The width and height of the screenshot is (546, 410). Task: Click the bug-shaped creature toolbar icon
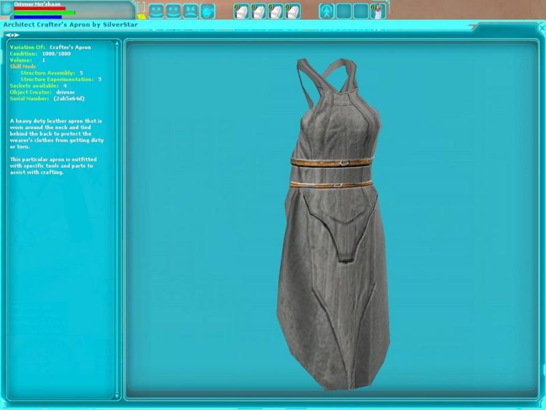click(x=207, y=11)
